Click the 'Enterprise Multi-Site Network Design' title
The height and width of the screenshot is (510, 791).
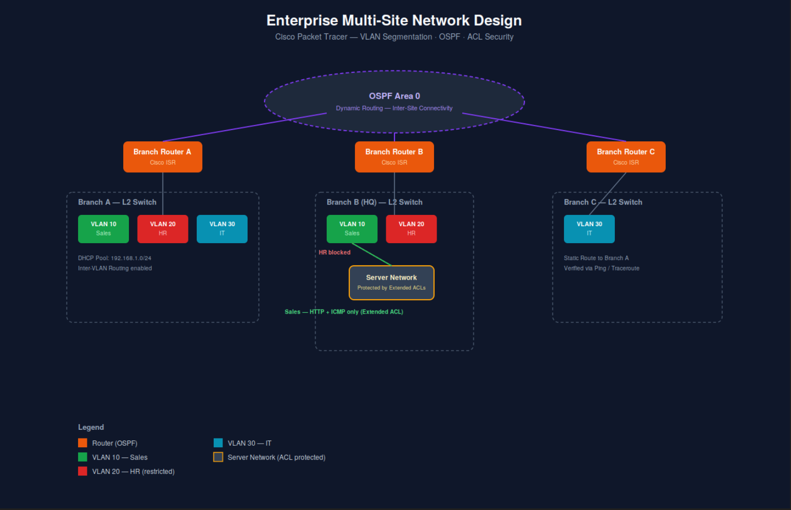(x=394, y=21)
